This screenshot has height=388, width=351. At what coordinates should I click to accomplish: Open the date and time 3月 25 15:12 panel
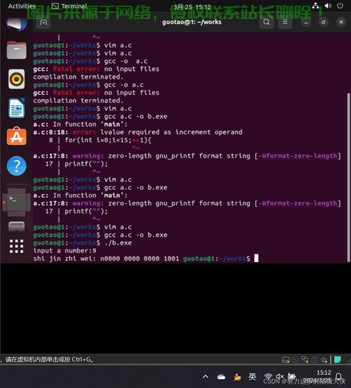click(192, 7)
